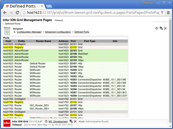The image size is (173, 129).
Task: Click the tools icon in footer bar
Action: point(75,121)
